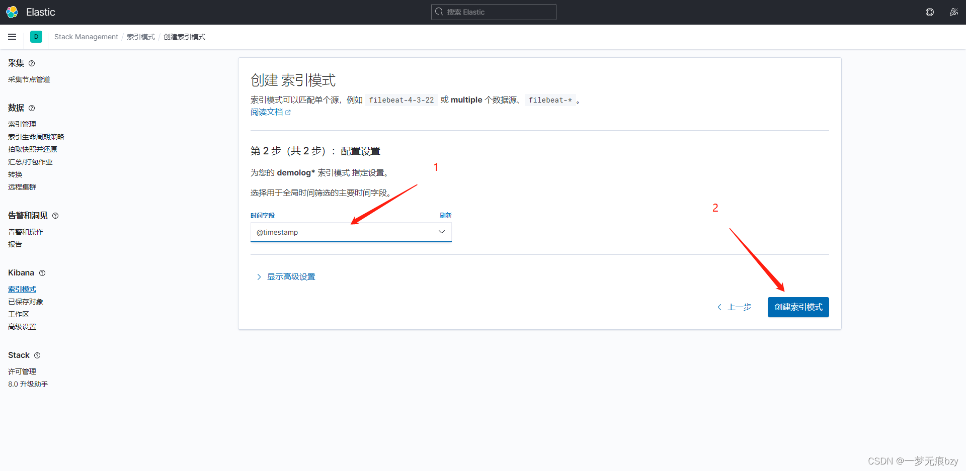Click the green D space avatar
The image size is (966, 471).
click(36, 37)
